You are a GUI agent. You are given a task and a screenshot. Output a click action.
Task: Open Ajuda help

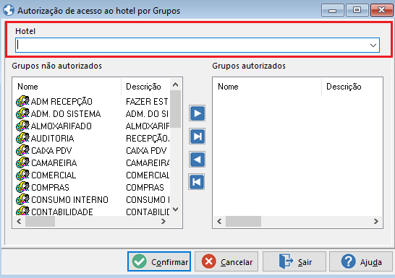[x=361, y=261]
